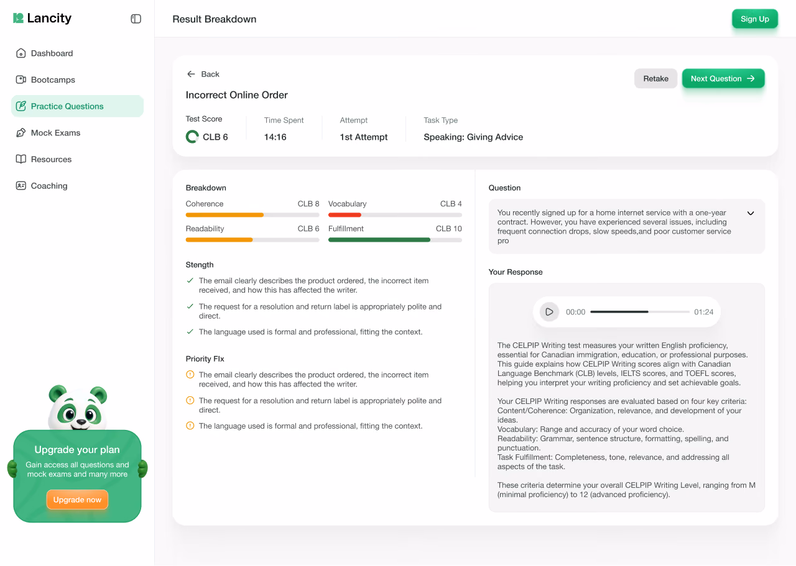Click the 'CLB 4' Vocabulary score

point(451,204)
